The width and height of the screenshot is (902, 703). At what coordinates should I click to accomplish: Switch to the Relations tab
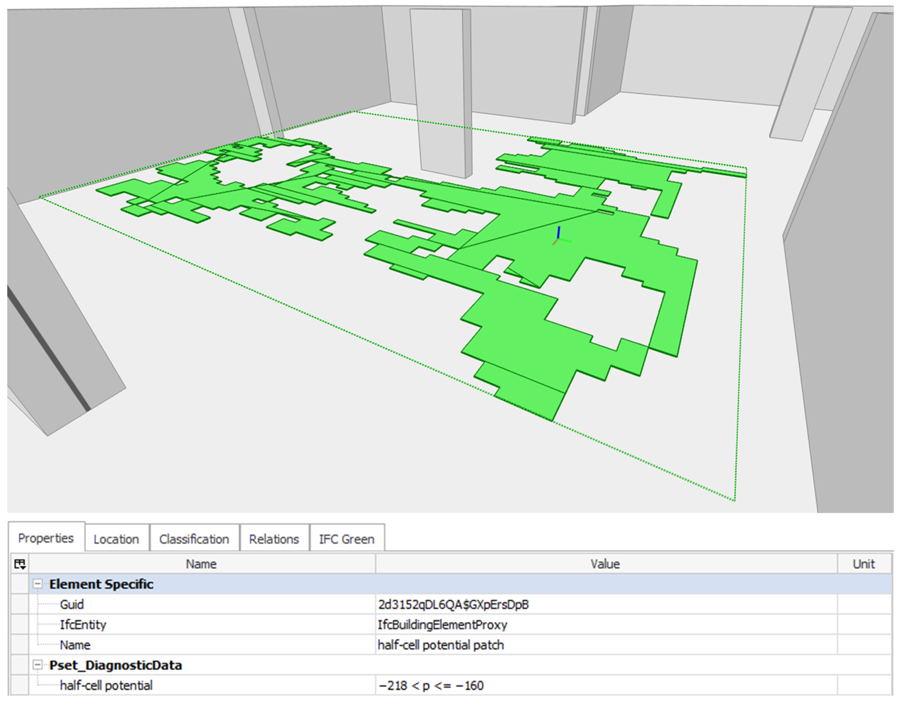274,539
